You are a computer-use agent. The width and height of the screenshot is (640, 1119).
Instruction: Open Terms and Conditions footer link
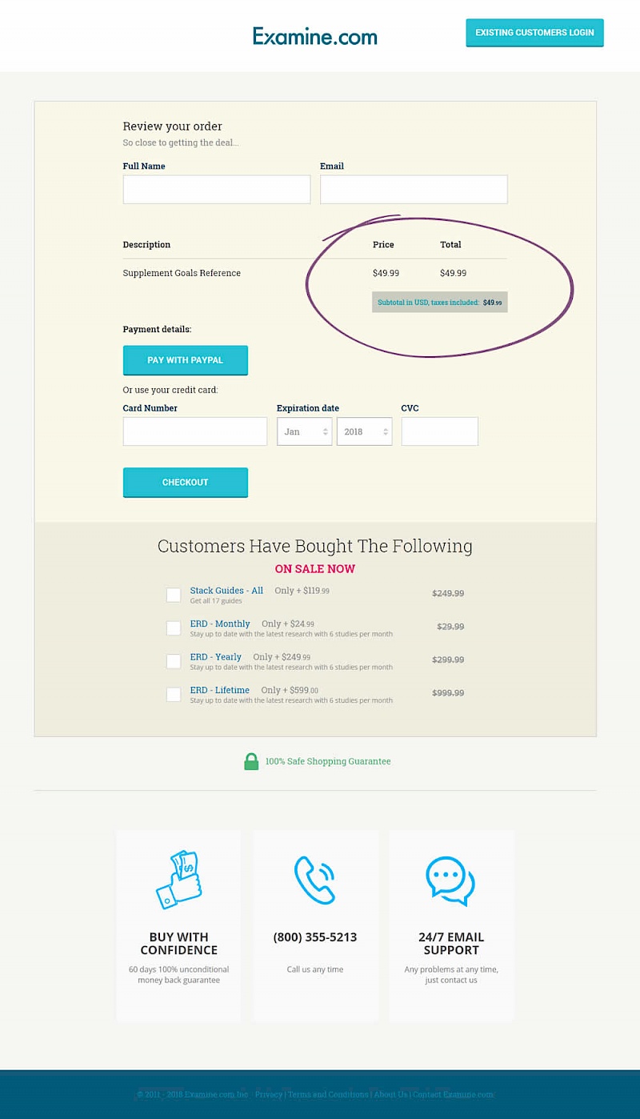click(328, 1094)
